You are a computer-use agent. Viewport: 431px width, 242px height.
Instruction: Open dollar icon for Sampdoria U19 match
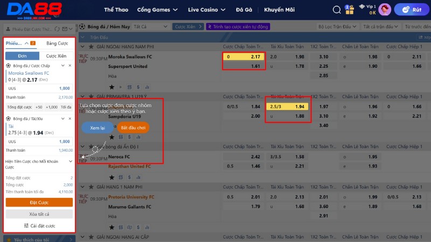(129, 137)
